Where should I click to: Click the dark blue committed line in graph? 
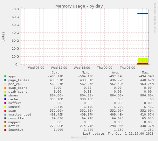tap(143, 13)
